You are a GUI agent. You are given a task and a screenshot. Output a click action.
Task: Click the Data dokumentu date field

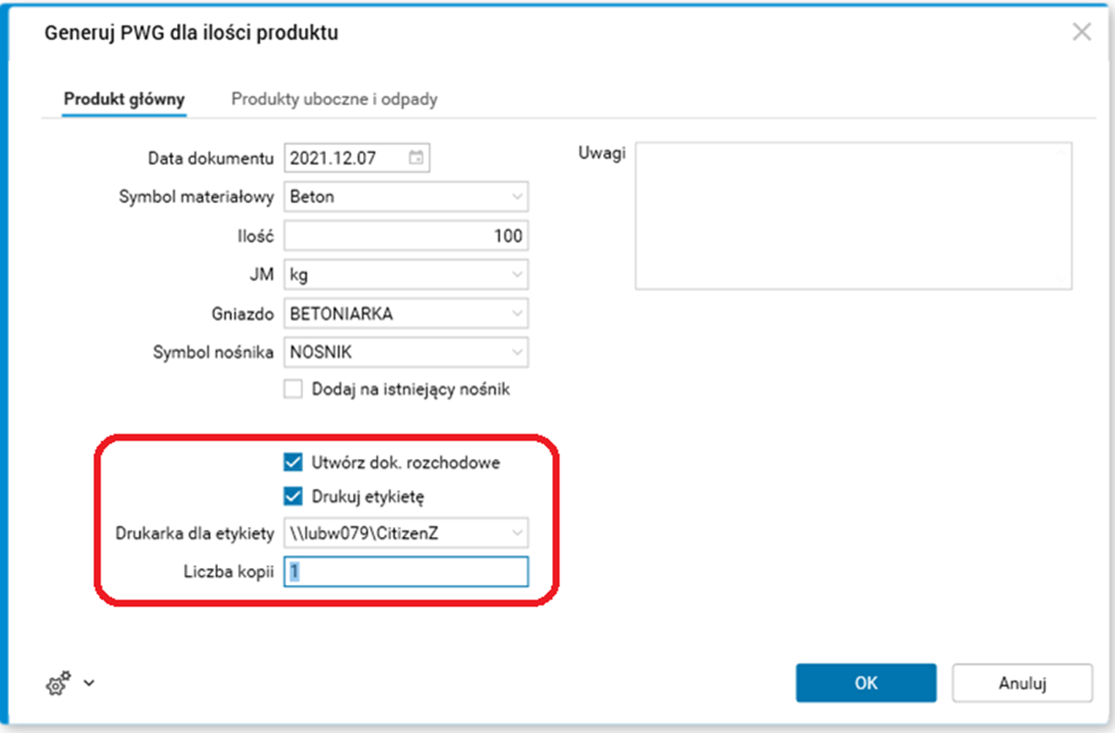(x=345, y=158)
